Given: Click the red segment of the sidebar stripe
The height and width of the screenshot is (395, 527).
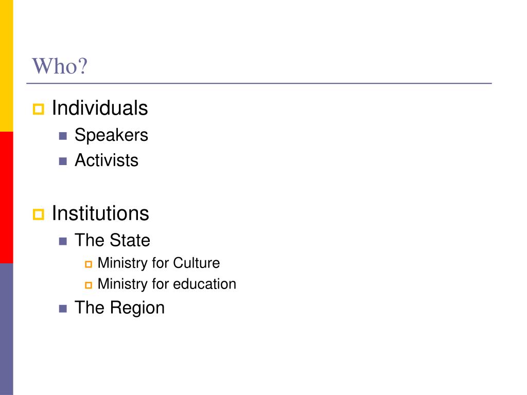Looking at the screenshot, I should 6,197.
